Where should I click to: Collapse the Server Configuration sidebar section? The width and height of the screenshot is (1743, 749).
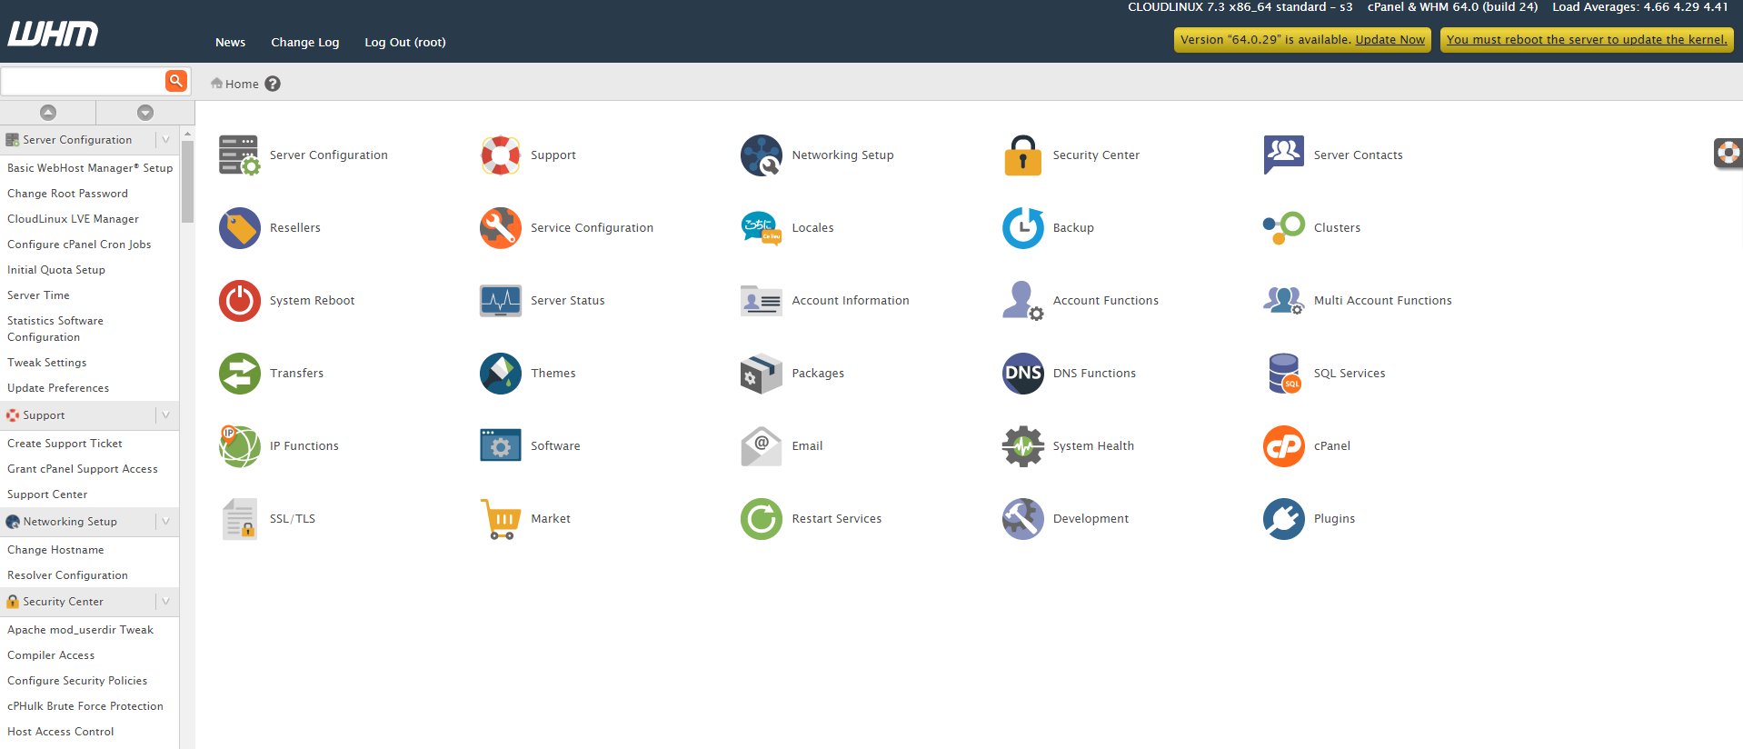coord(165,140)
